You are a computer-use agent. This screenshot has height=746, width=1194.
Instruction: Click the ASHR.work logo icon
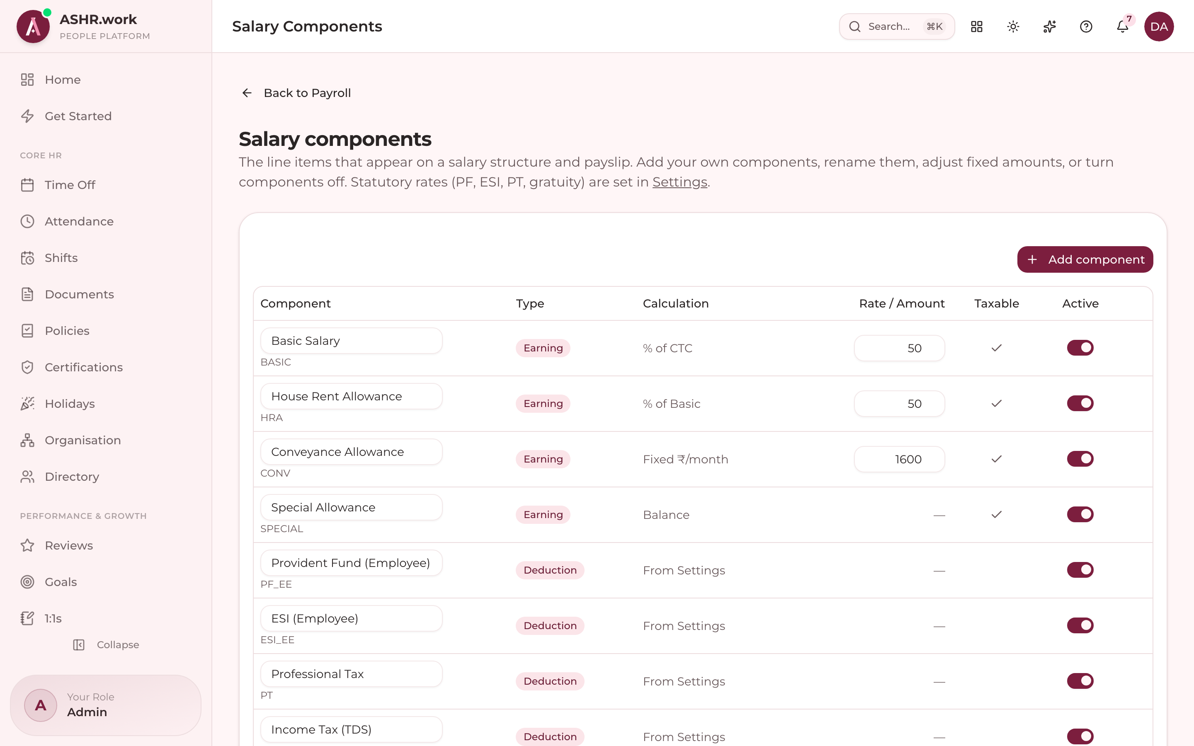33,27
